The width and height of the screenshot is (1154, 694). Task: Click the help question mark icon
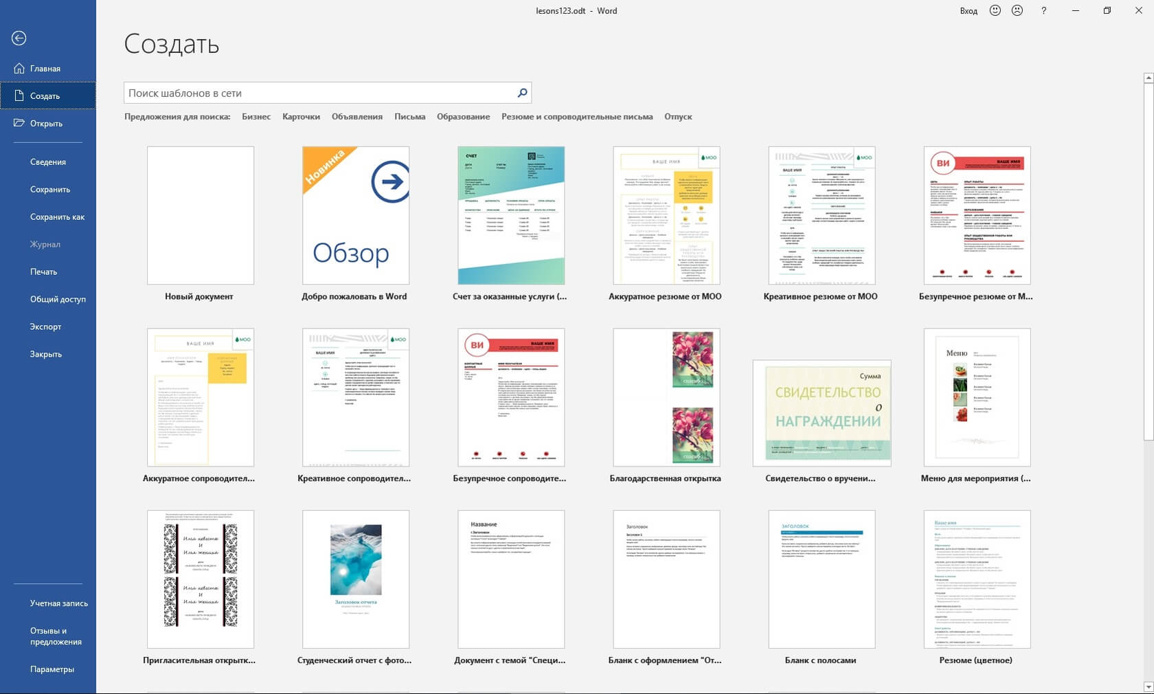(x=1043, y=10)
